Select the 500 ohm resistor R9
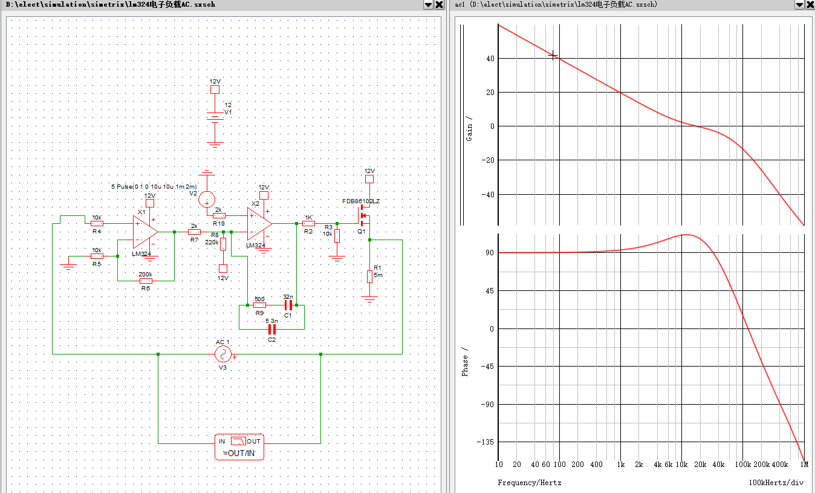 tap(259, 305)
